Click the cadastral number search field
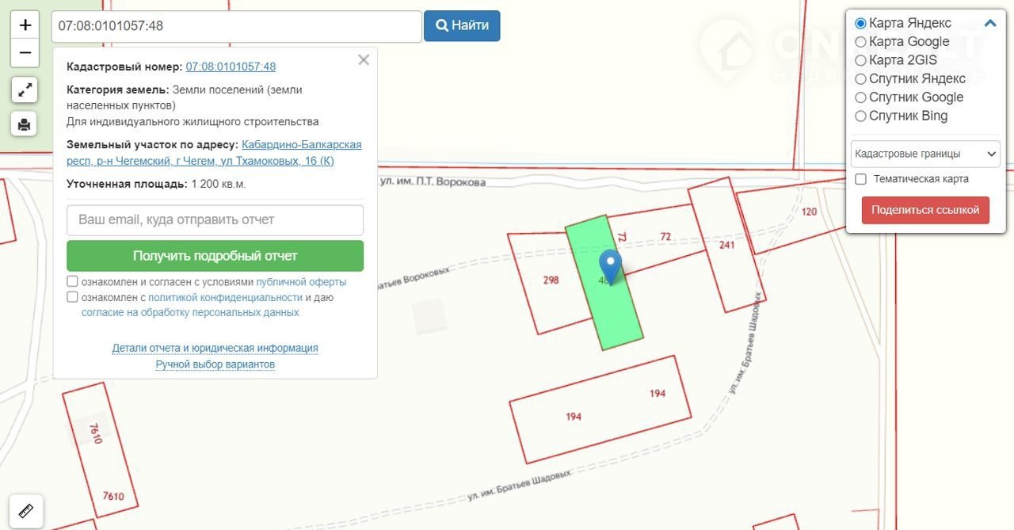The width and height of the screenshot is (1014, 530). coord(236,26)
